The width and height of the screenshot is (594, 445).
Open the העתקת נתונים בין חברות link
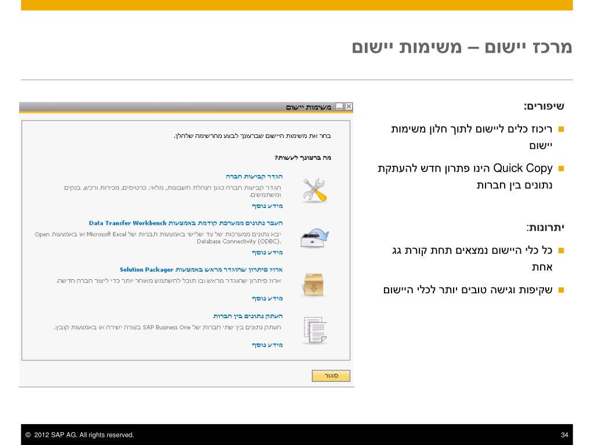[x=248, y=316]
